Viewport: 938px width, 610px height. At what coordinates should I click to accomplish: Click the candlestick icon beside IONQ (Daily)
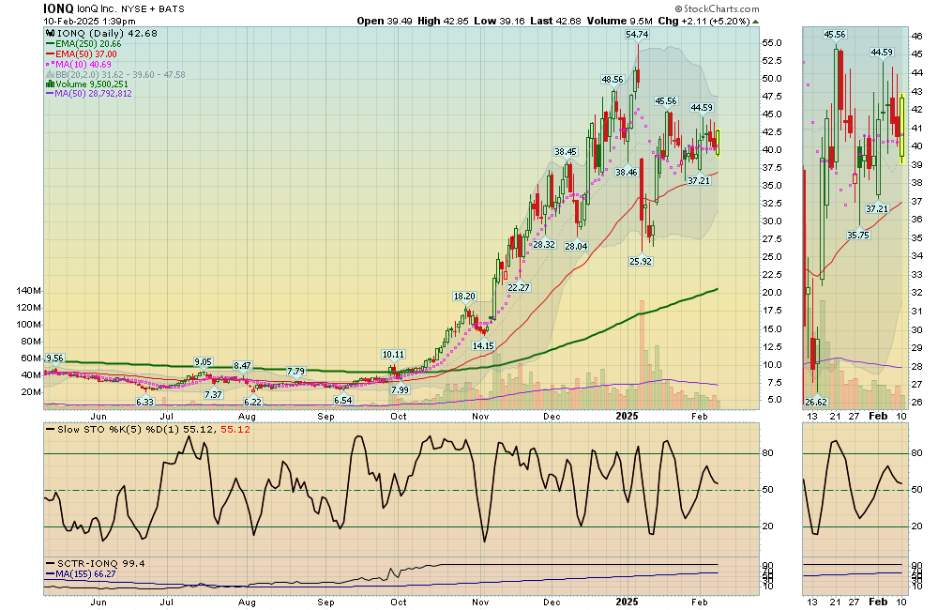51,34
